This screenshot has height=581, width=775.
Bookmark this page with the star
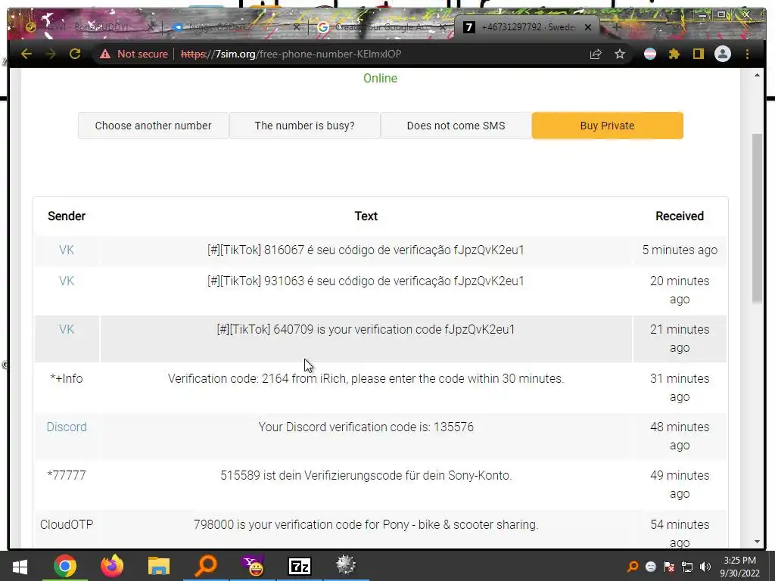620,54
